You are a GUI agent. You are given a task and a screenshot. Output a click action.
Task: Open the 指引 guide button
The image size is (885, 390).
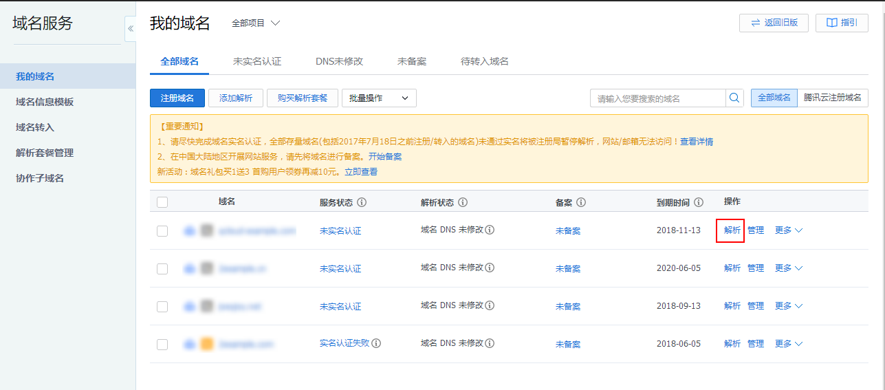point(842,23)
